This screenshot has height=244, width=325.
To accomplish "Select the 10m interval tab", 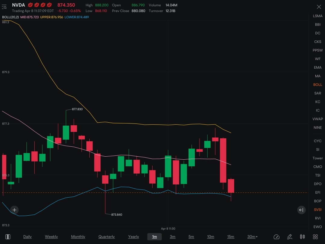I will coord(211,237).
